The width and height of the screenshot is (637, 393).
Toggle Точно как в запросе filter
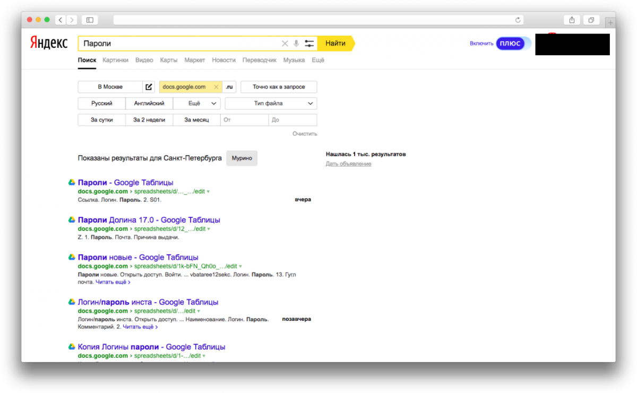click(x=279, y=87)
